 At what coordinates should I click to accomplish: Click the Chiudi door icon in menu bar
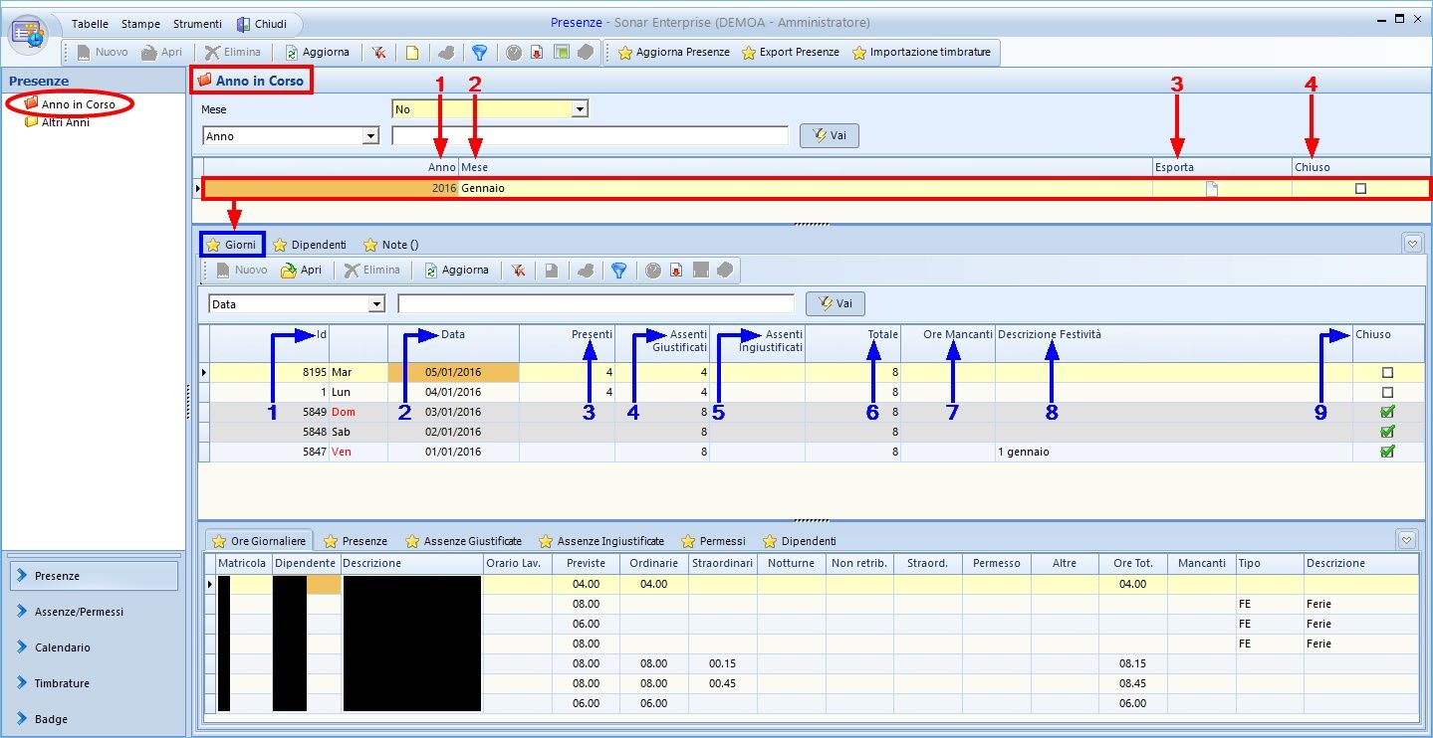tap(244, 24)
